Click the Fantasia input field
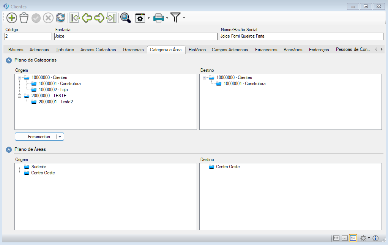Viewport: 388px width, 245px height. coord(136,36)
